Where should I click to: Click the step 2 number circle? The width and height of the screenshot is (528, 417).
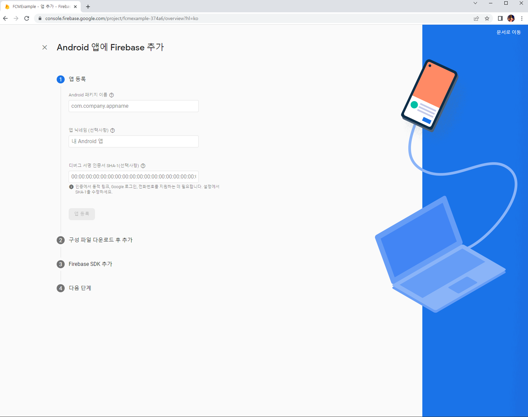(x=61, y=240)
